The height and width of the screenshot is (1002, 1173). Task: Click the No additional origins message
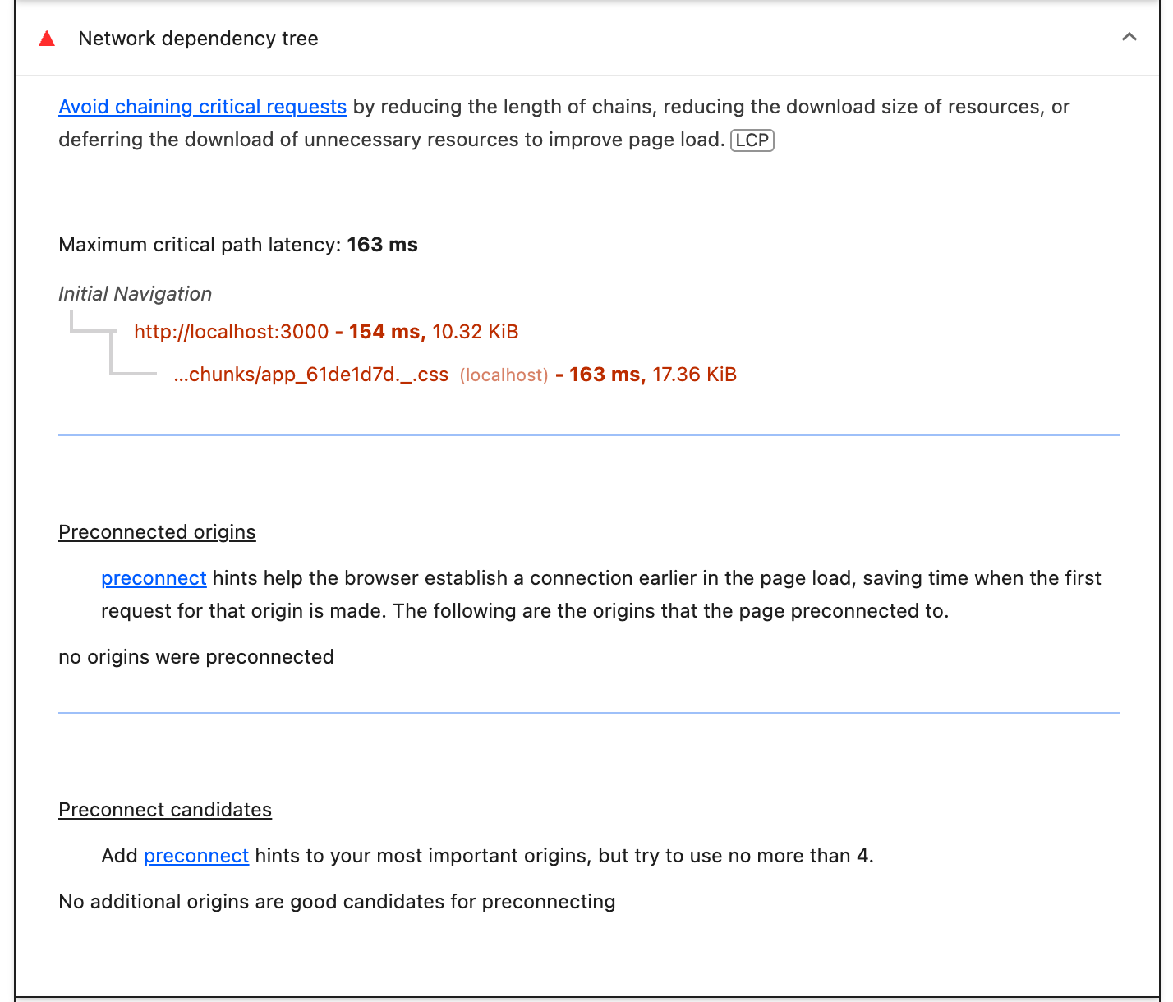(x=337, y=902)
